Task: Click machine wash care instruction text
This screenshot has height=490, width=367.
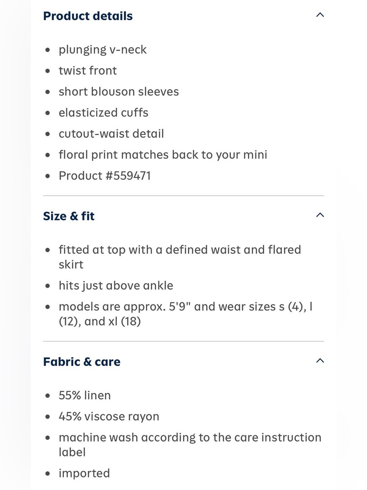Action: 190,445
